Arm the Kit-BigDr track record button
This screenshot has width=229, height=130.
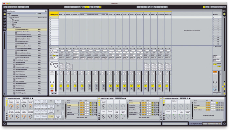pos(52,91)
